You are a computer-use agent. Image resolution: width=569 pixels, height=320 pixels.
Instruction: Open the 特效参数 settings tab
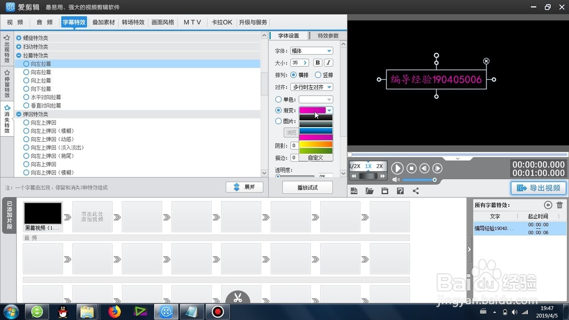pyautogui.click(x=328, y=36)
